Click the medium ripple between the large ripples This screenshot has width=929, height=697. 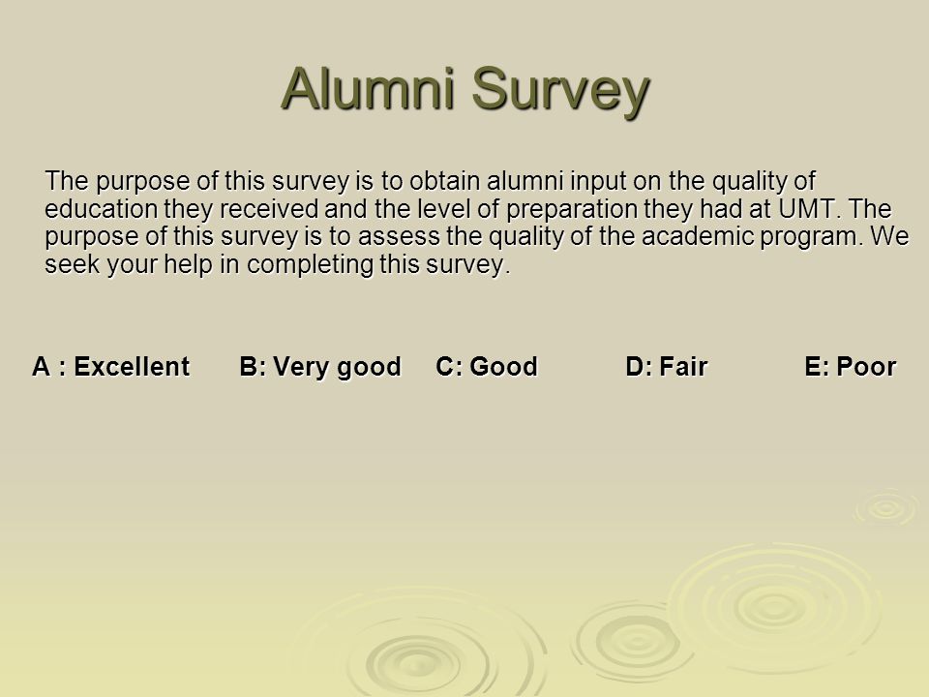pyautogui.click(x=634, y=641)
